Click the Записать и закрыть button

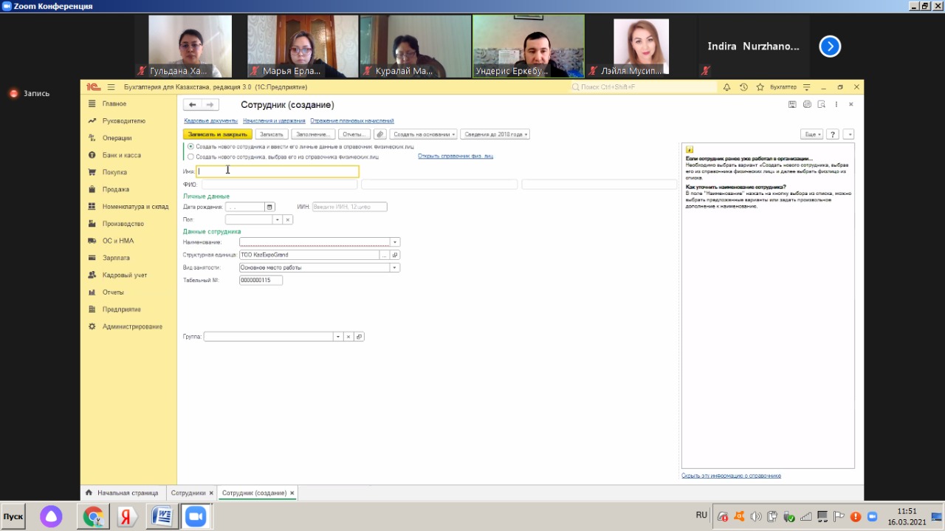[x=218, y=134]
